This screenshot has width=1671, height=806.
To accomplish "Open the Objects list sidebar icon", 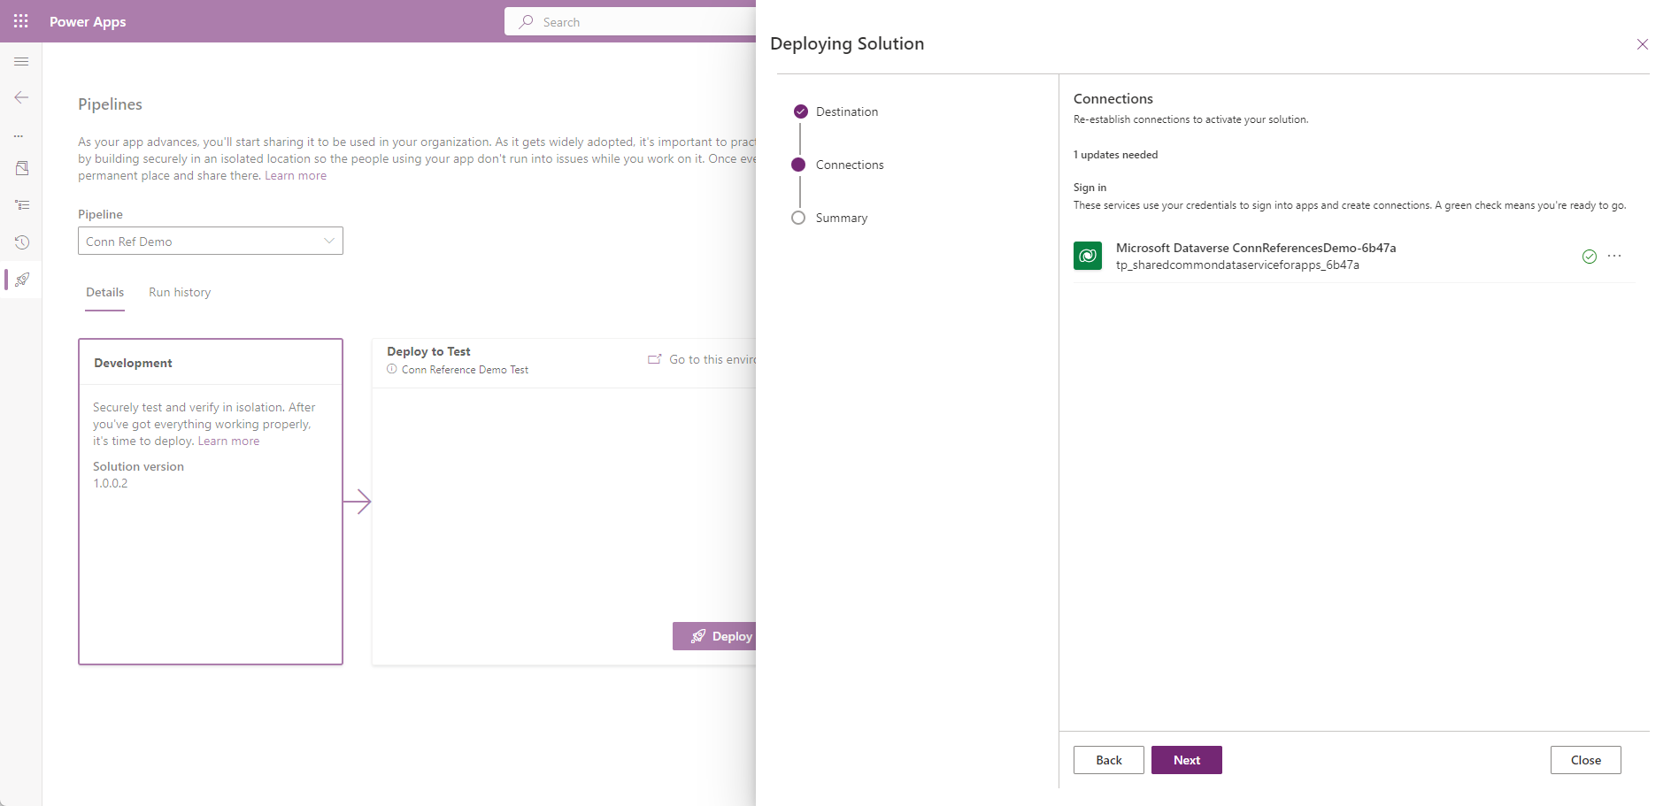I will (x=21, y=205).
